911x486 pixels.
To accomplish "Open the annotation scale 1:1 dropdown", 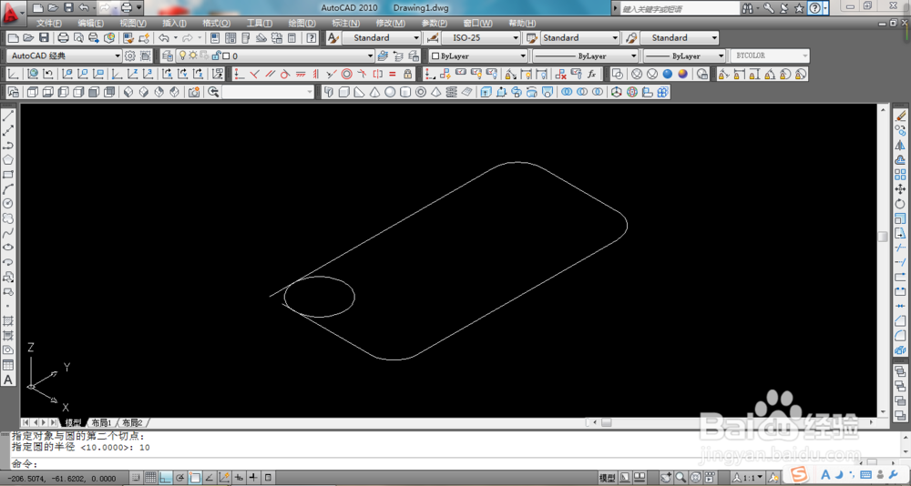I will [x=748, y=477].
